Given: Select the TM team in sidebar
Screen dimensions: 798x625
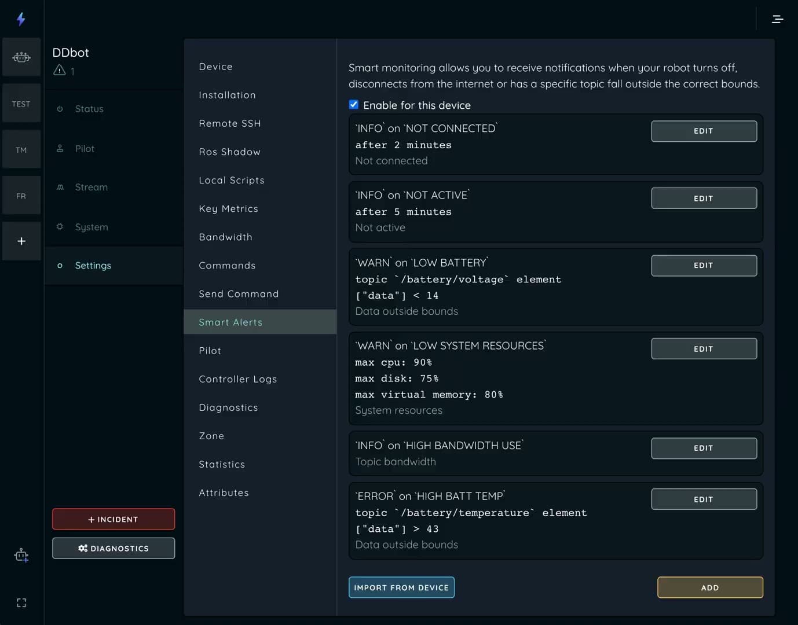Looking at the screenshot, I should 21,150.
